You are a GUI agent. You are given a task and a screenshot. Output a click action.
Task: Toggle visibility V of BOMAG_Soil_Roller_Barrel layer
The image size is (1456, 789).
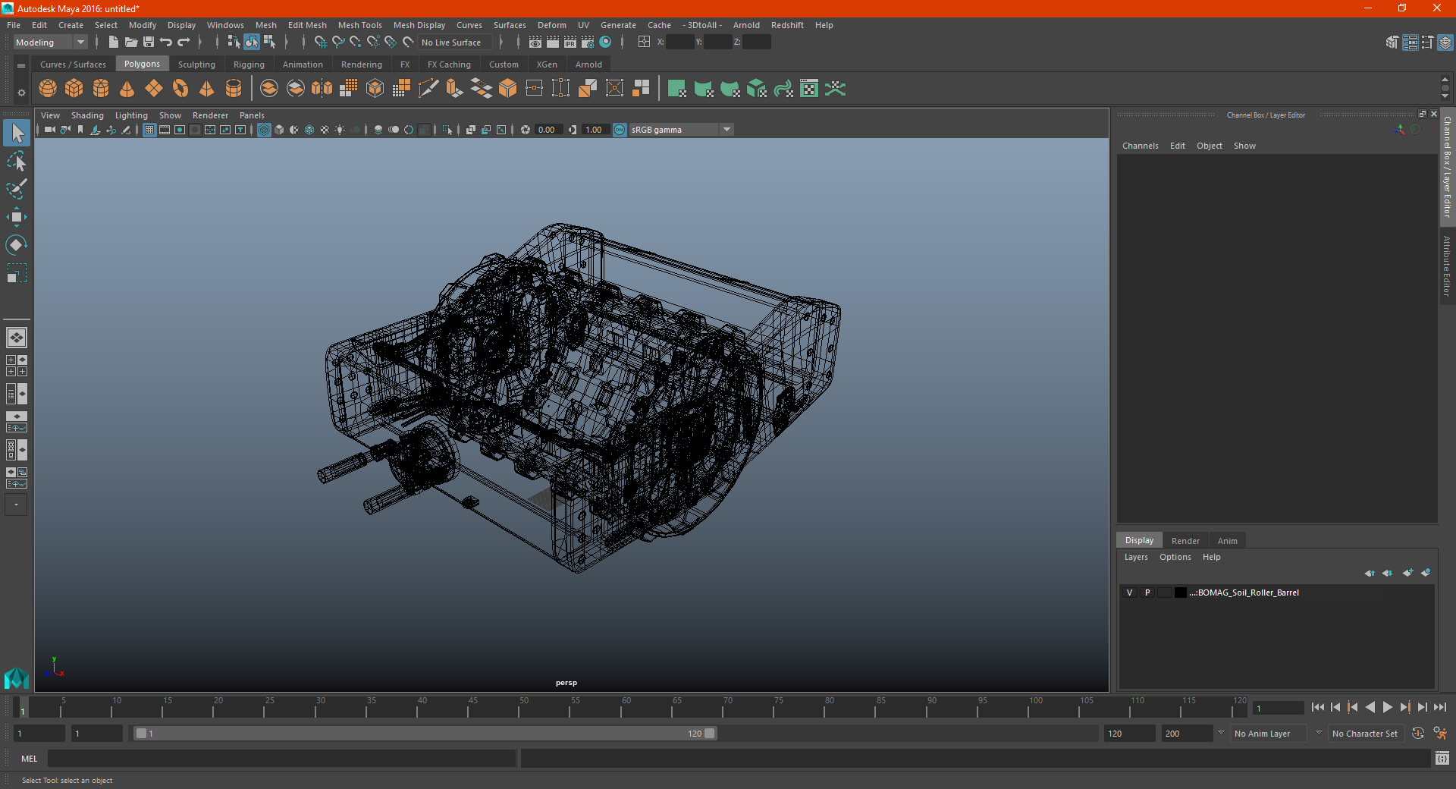(1130, 593)
